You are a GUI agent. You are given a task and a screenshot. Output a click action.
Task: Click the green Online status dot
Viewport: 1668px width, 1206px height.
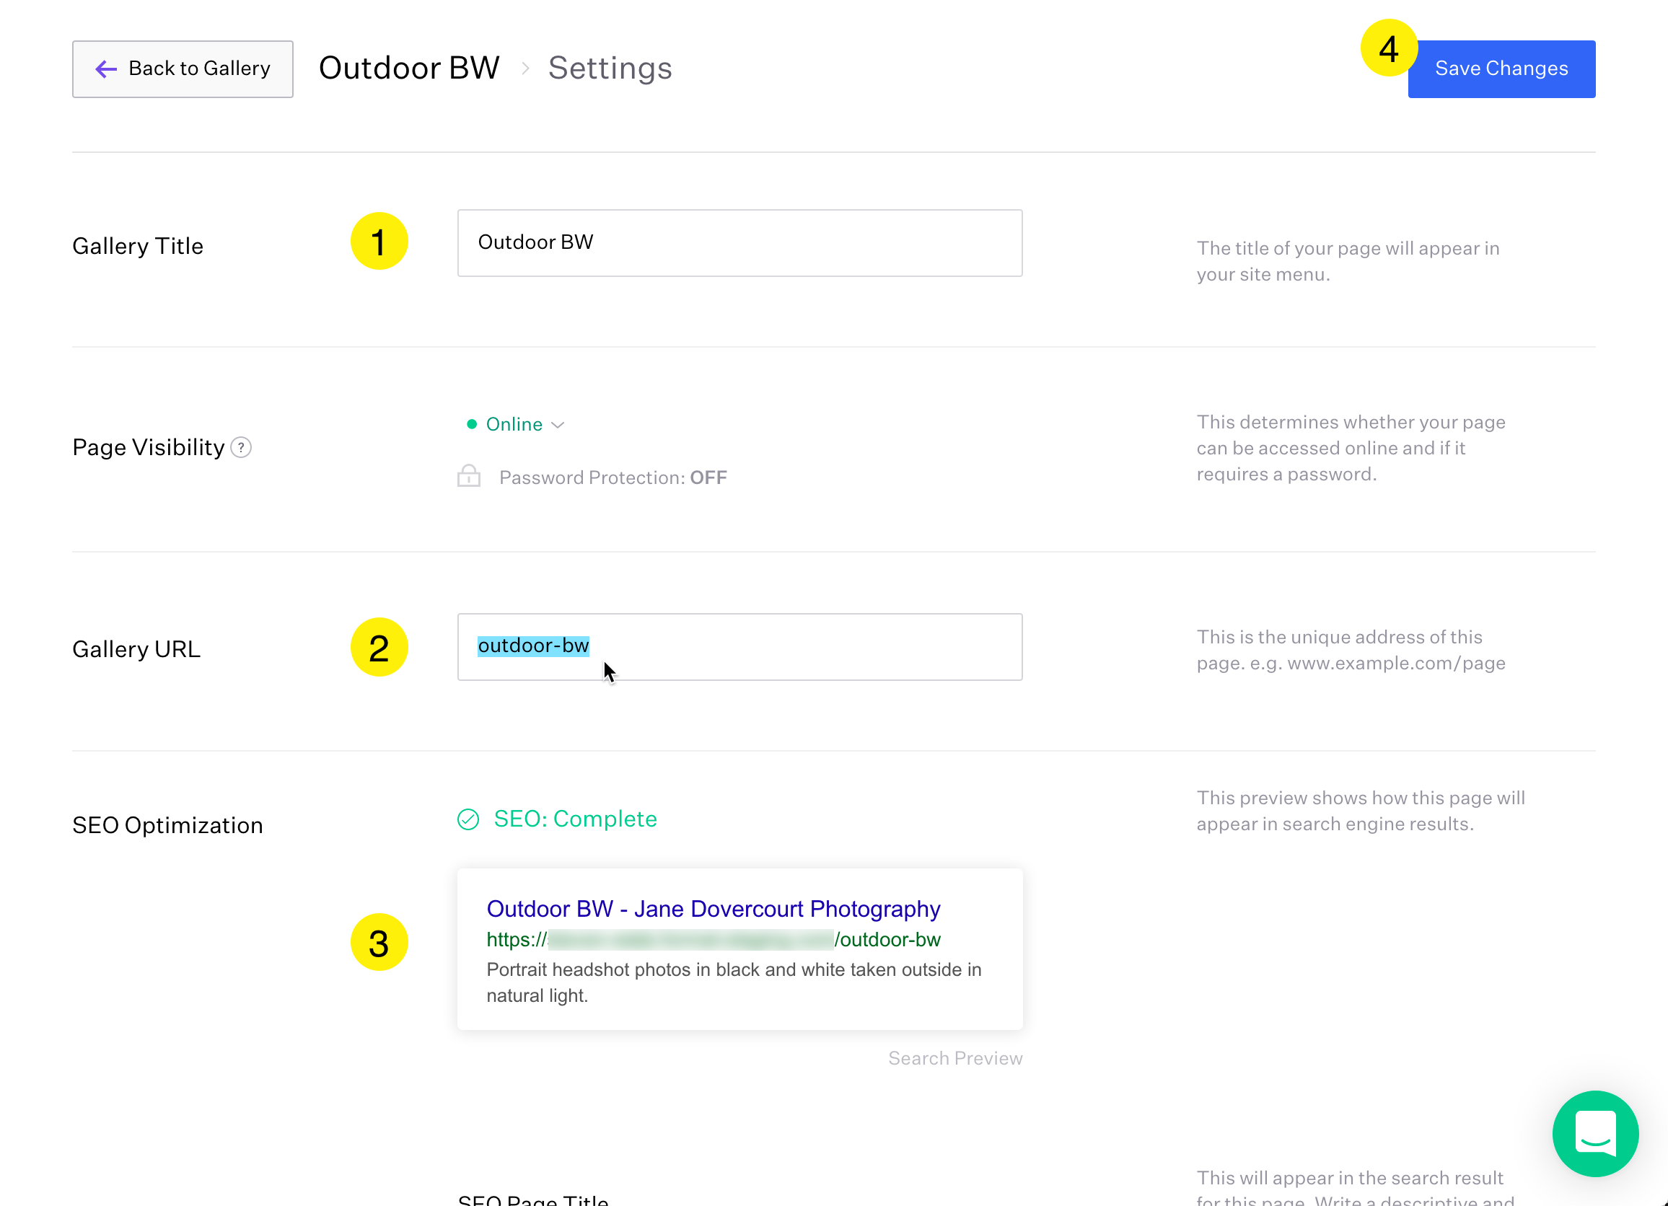473,423
